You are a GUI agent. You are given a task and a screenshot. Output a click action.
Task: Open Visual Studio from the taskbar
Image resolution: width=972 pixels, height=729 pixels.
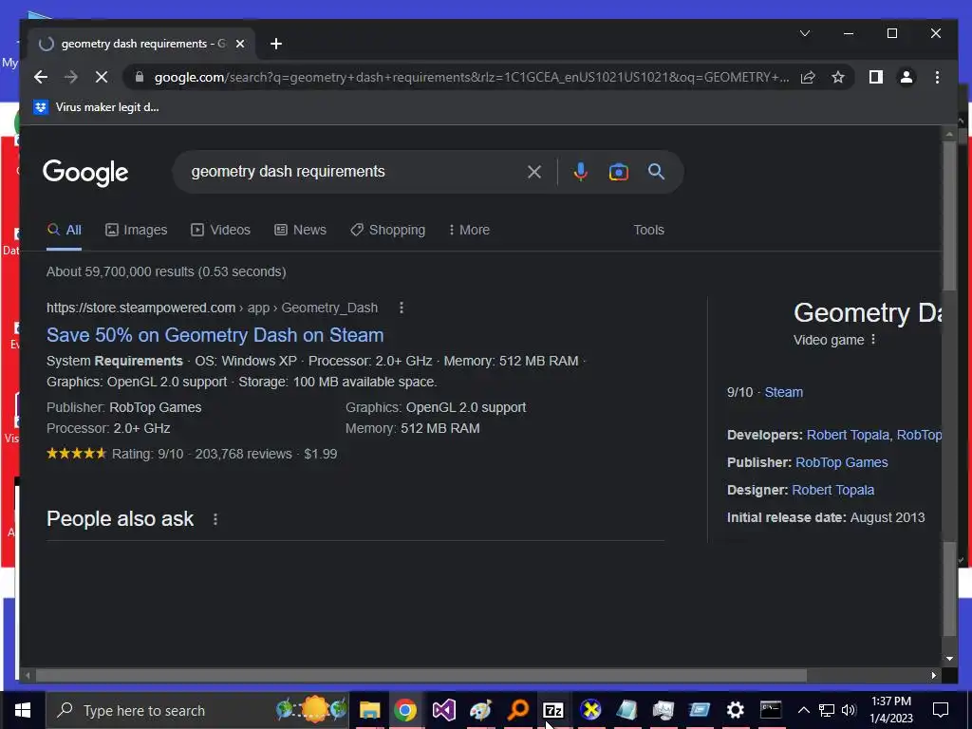(x=444, y=710)
